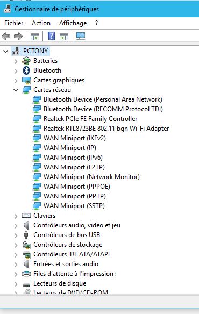
Task: Select the Batteries category icon
Action: pos(26,61)
